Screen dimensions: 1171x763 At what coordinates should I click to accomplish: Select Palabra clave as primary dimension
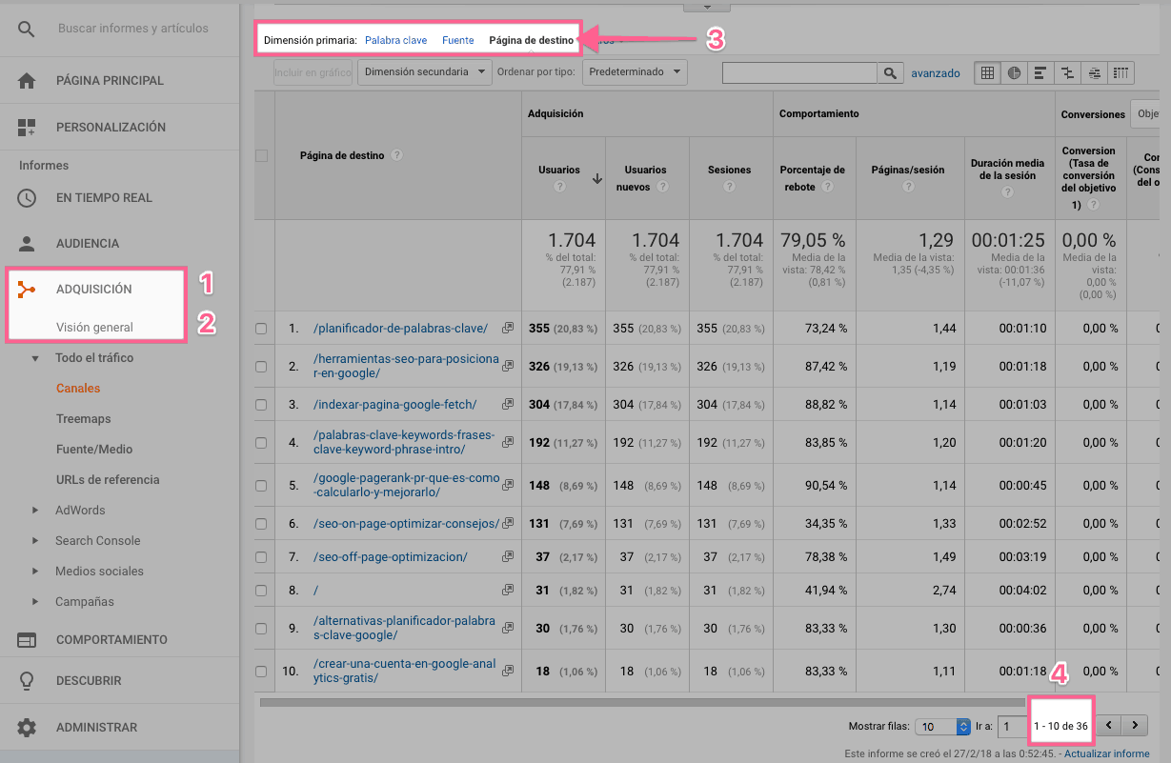click(395, 40)
